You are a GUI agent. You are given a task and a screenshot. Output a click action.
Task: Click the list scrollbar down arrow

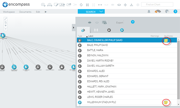click(x=178, y=104)
